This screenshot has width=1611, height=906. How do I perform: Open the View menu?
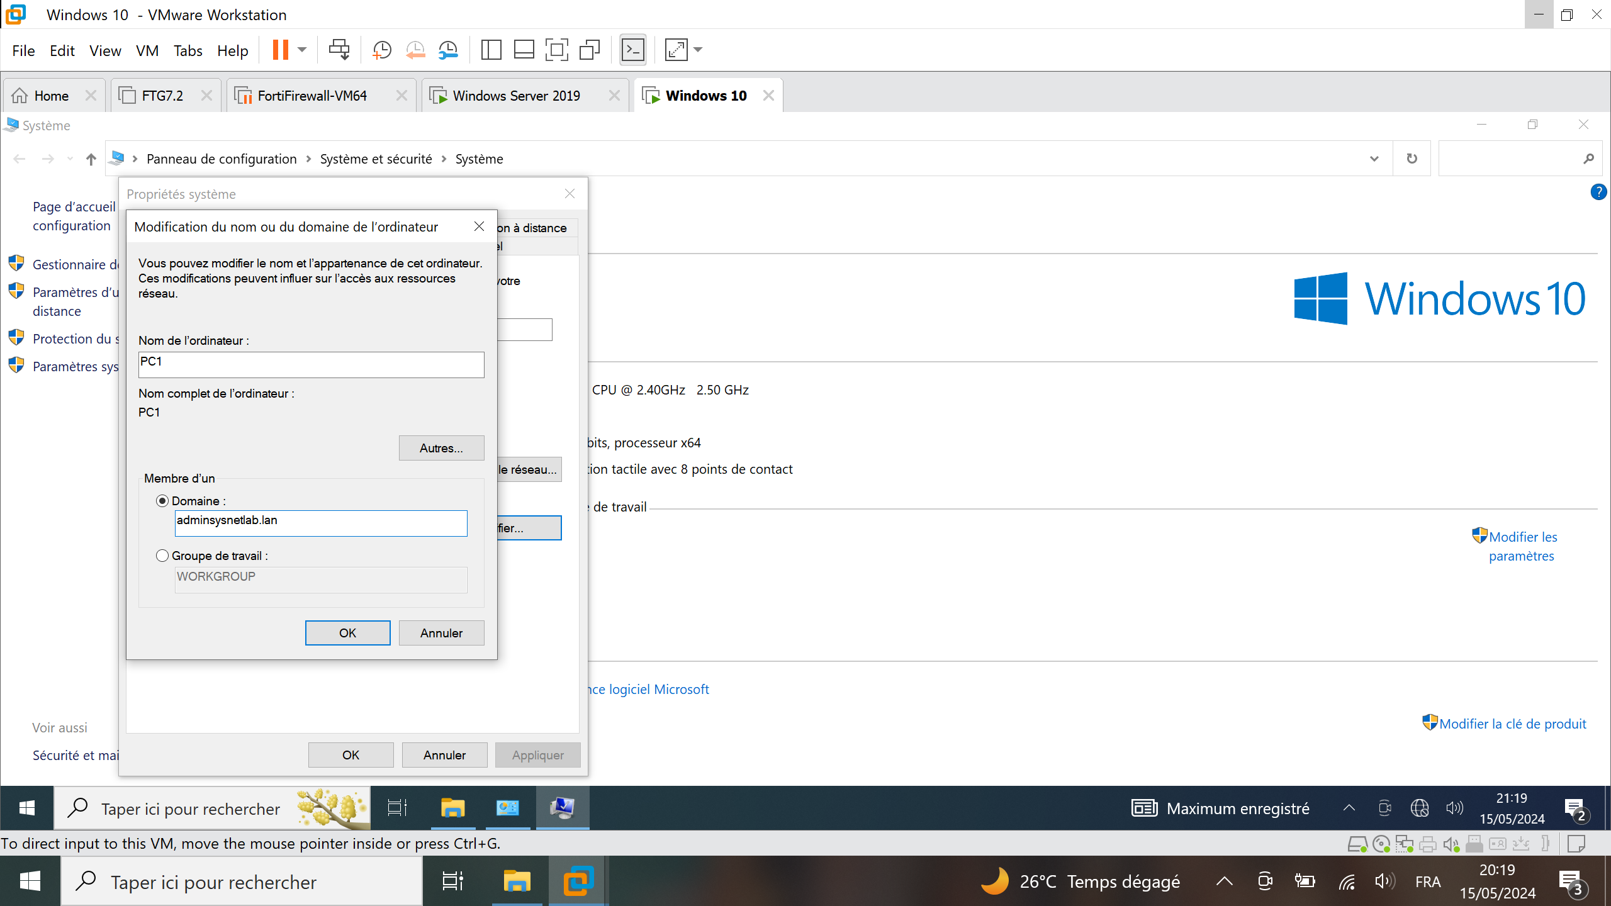pos(105,50)
